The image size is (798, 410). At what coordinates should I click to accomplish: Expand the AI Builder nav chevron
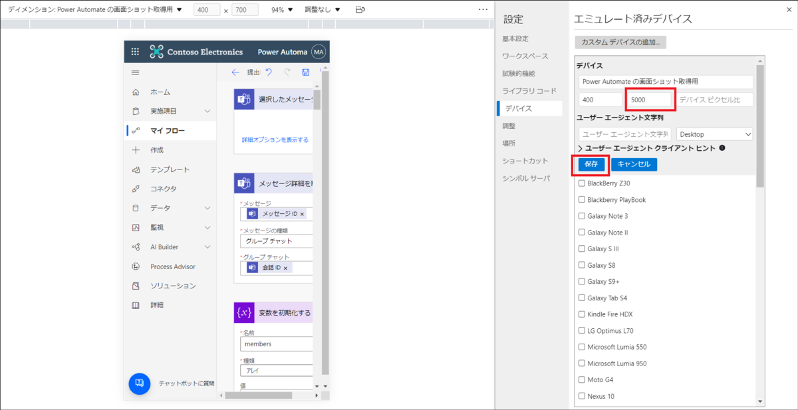click(x=207, y=247)
